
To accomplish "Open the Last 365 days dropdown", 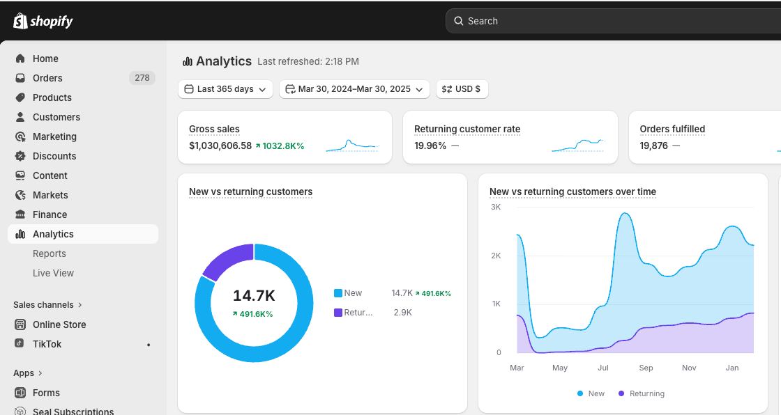I will tap(226, 89).
